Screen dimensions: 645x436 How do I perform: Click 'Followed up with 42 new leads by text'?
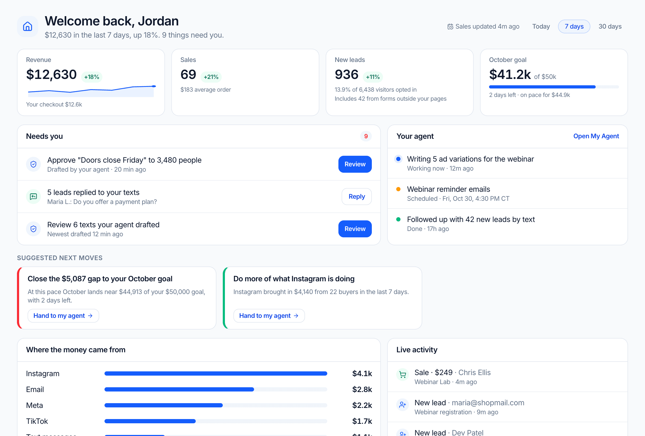click(471, 220)
